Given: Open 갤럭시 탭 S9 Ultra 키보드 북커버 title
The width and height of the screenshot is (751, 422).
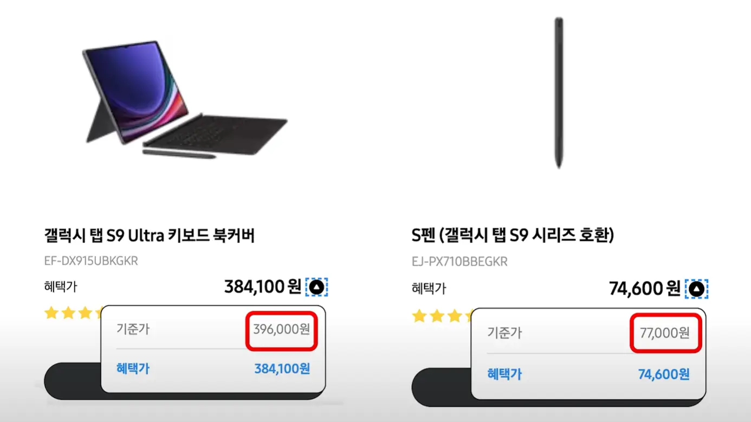Looking at the screenshot, I should (x=150, y=235).
